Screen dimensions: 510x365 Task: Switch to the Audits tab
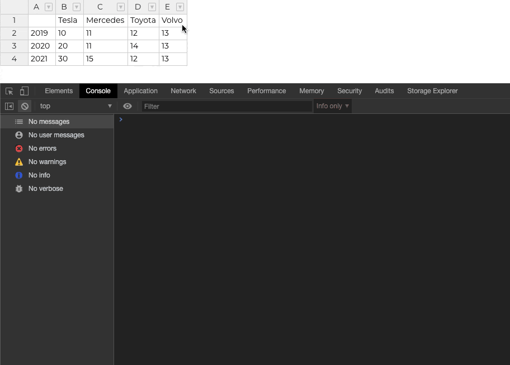(384, 91)
